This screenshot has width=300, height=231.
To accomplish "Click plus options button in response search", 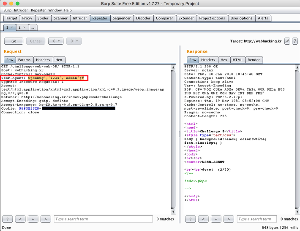I will coord(216,219).
